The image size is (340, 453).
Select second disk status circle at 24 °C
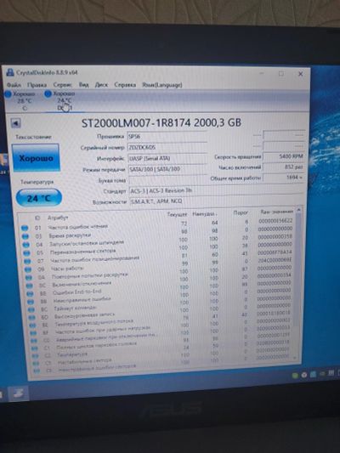click(48, 93)
